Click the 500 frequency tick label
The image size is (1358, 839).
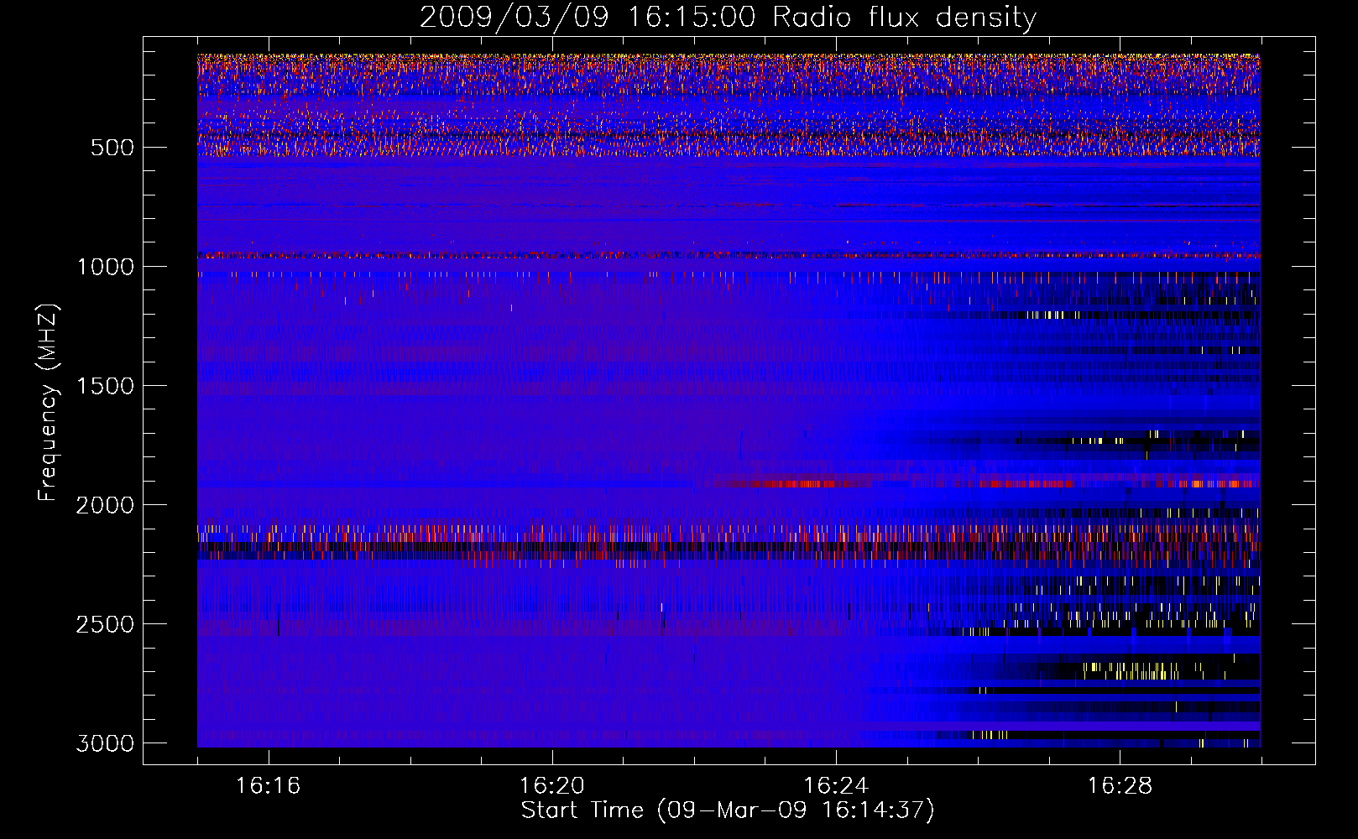tap(112, 148)
